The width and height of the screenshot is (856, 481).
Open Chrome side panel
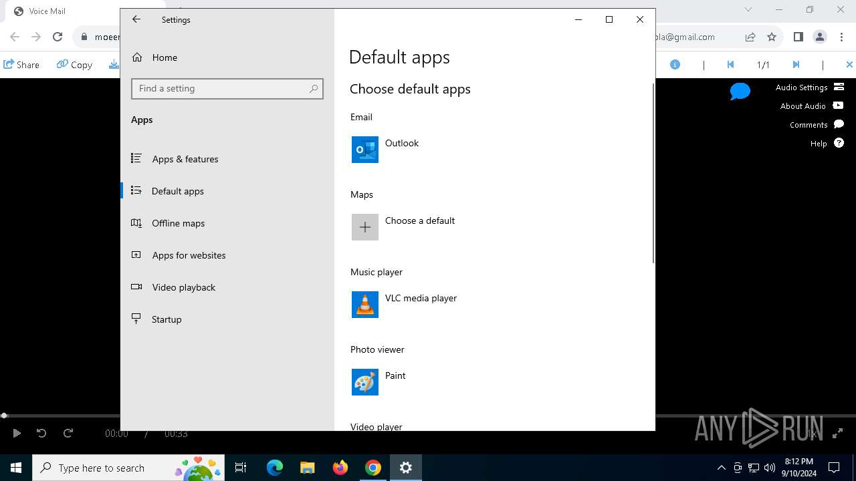[x=798, y=37]
